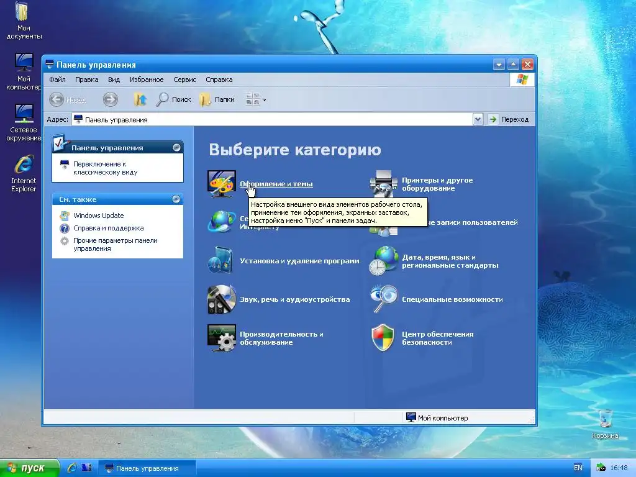
Task: Click the taskbar clock showing 16:48
Action: 619,468
